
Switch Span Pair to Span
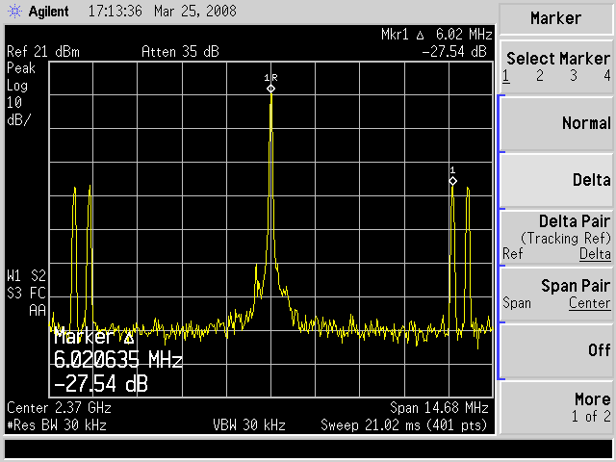pos(516,303)
